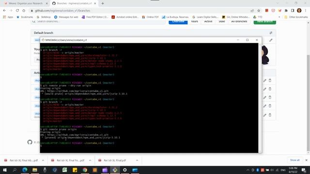Expand options for Ret Isk XL Final Ab...pdf download
Viewport: 310px width, 174px height.
point(43,160)
